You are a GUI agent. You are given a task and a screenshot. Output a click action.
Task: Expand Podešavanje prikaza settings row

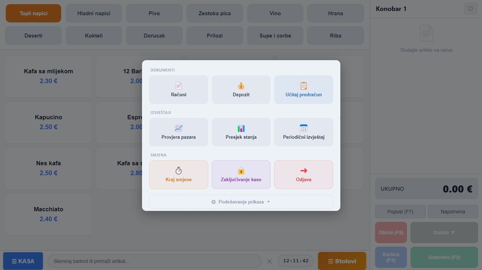241,202
